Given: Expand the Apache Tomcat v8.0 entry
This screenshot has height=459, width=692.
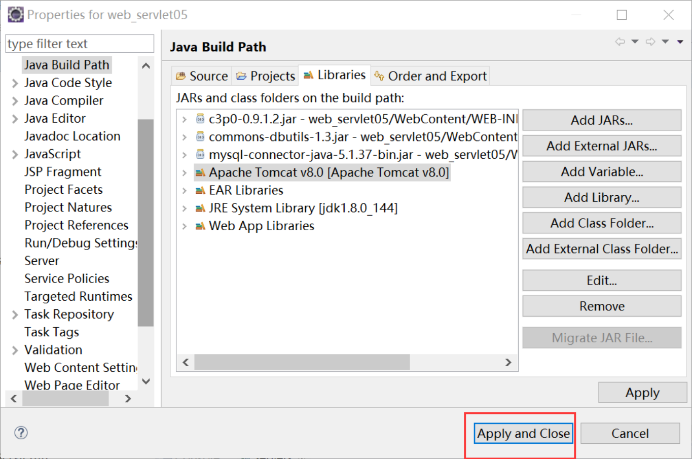Looking at the screenshot, I should coord(185,173).
